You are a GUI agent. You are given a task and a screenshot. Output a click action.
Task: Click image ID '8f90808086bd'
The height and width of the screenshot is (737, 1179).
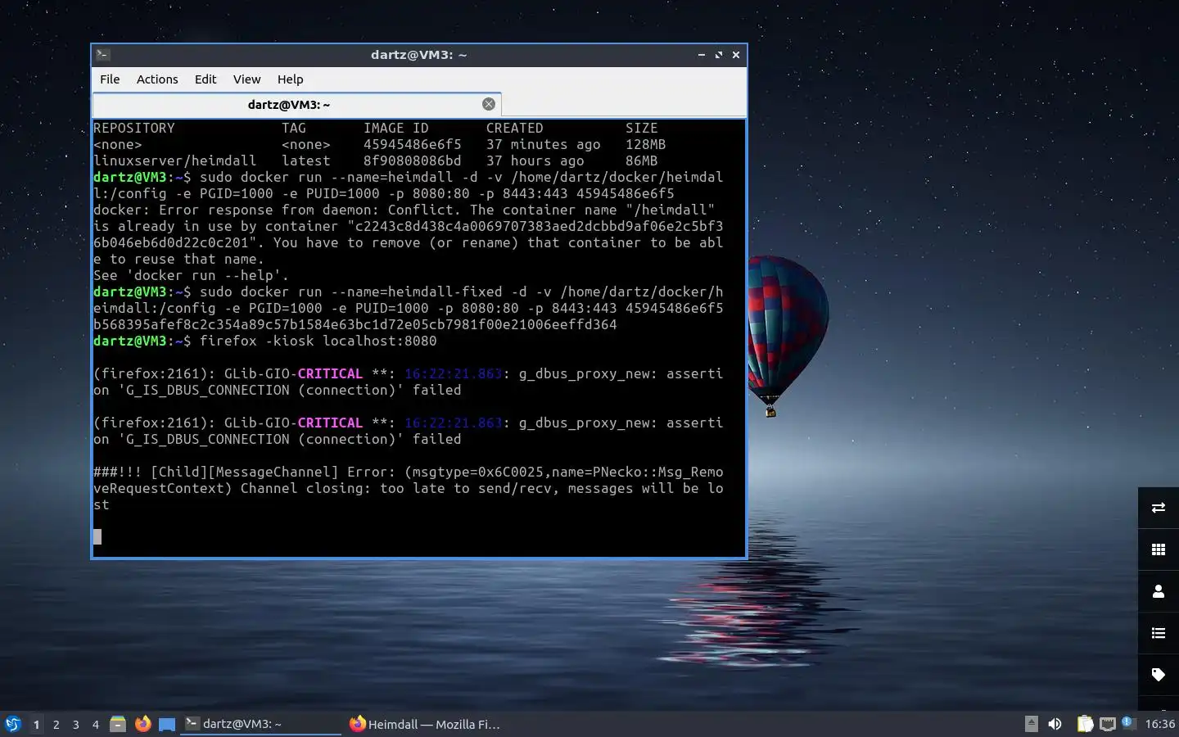click(413, 161)
